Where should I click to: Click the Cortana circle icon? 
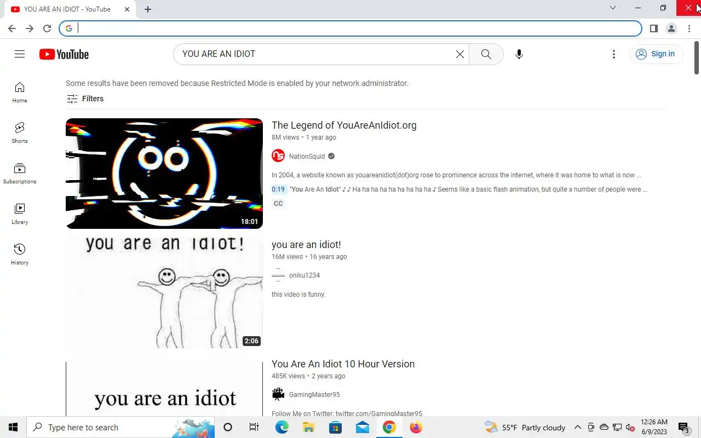[228, 428]
